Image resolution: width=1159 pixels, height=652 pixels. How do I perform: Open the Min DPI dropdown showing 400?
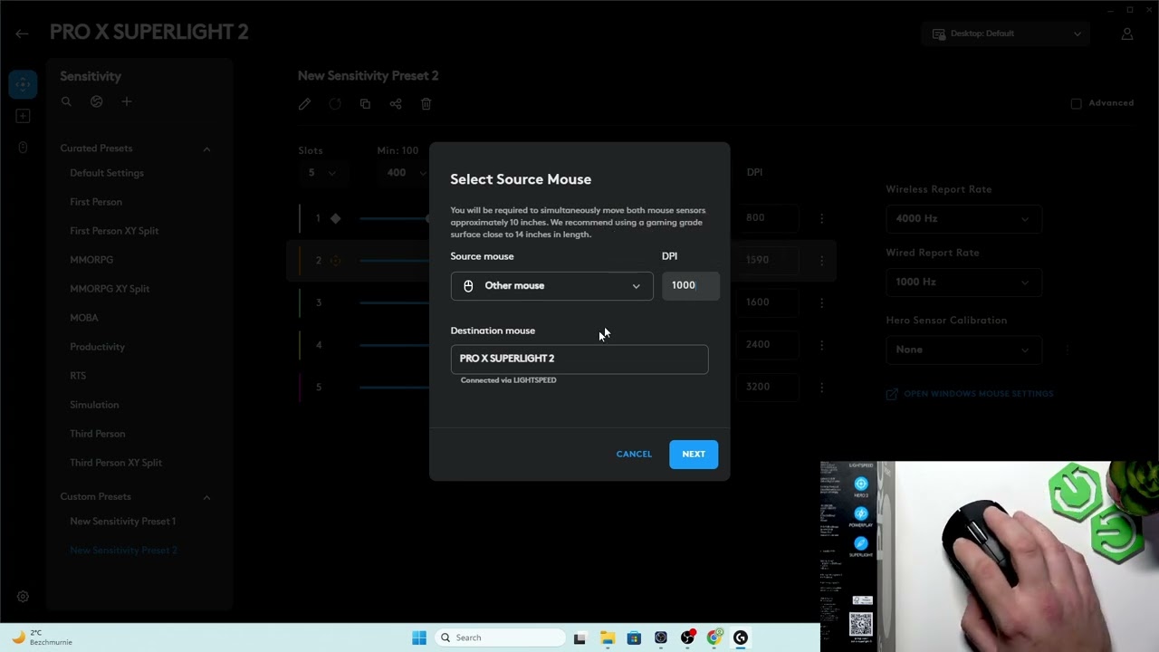[405, 173]
